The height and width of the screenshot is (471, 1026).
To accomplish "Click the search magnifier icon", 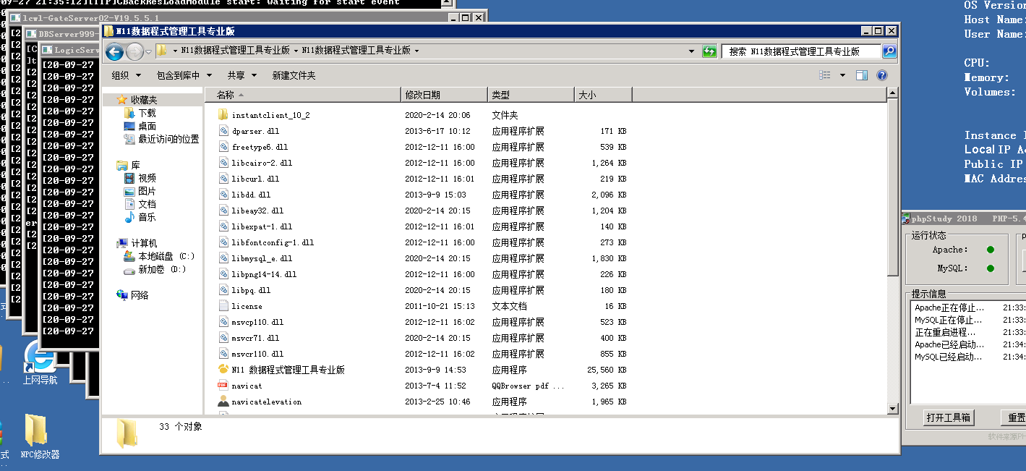I will pos(889,51).
